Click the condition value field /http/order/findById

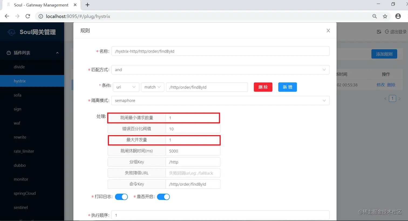pyautogui.click(x=207, y=87)
